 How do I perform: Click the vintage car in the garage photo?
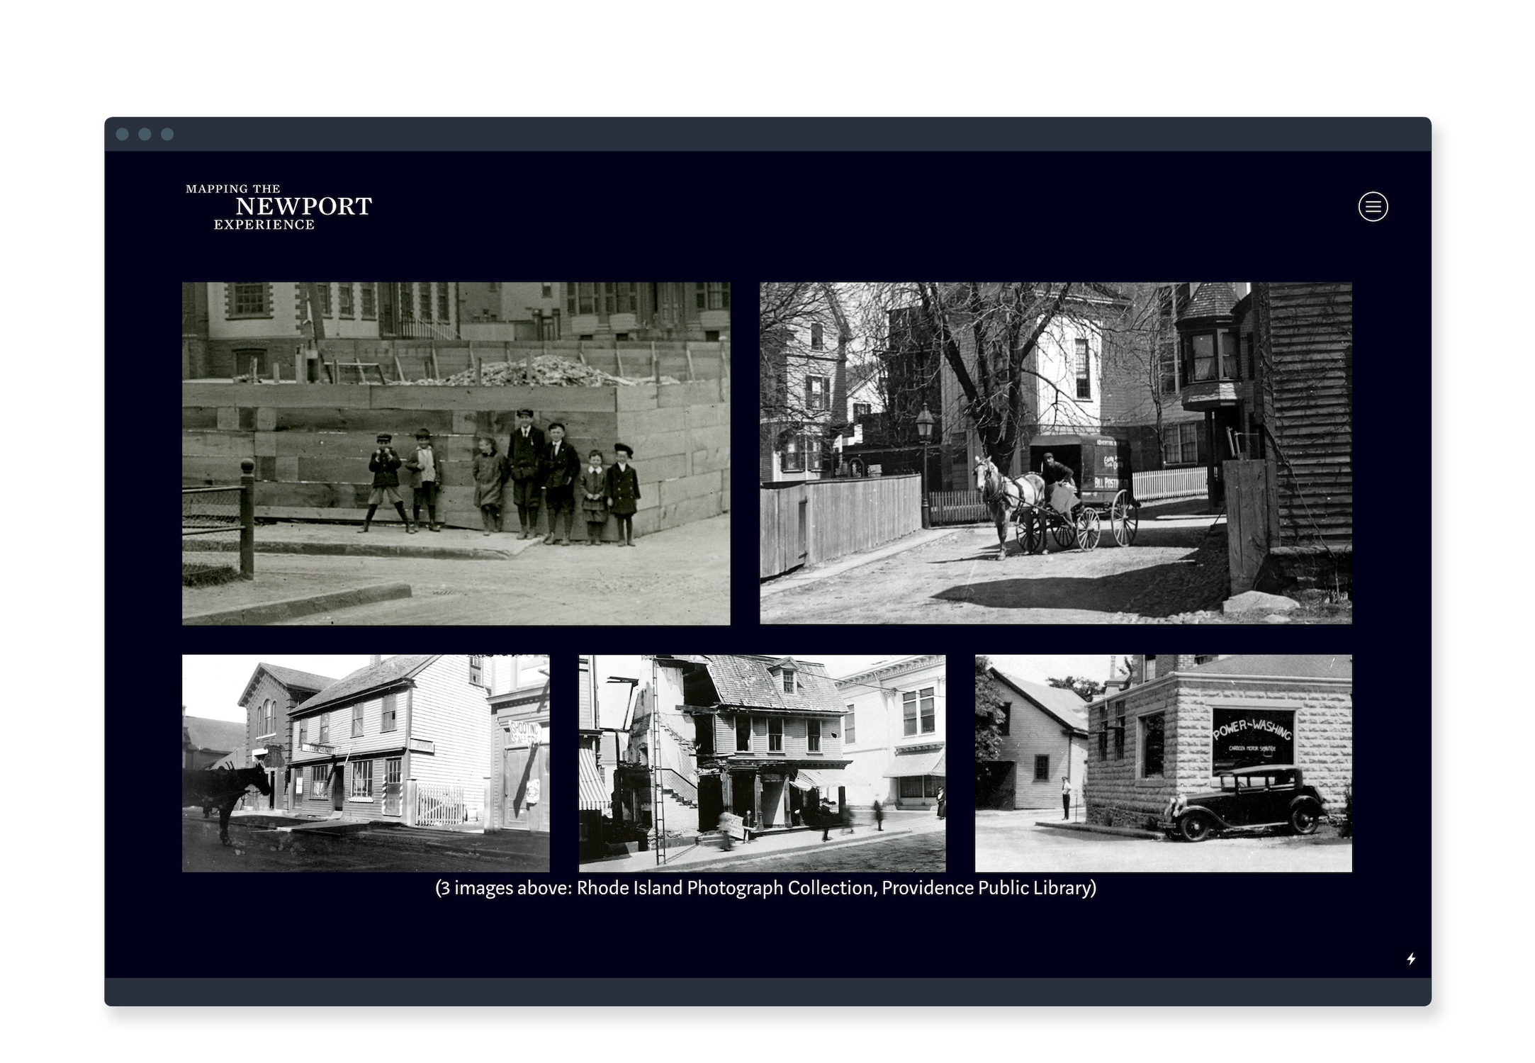tap(1244, 804)
